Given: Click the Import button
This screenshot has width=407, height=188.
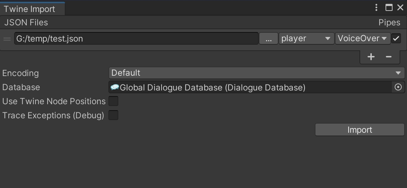Looking at the screenshot, I should [359, 130].
